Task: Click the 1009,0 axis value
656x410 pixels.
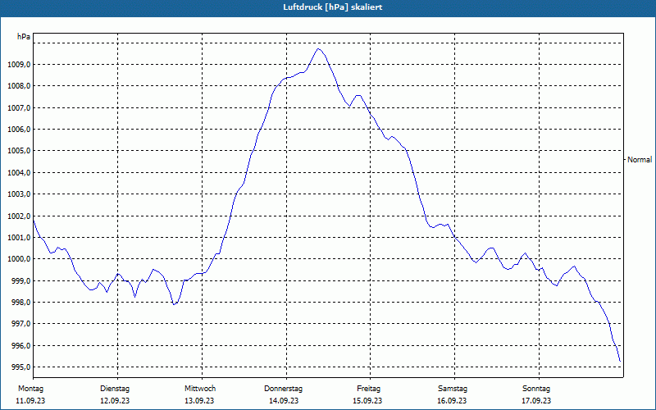Action: [x=19, y=65]
